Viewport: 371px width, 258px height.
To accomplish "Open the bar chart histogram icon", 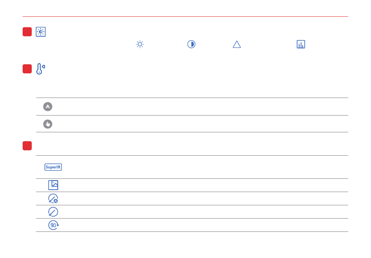I will 301,44.
